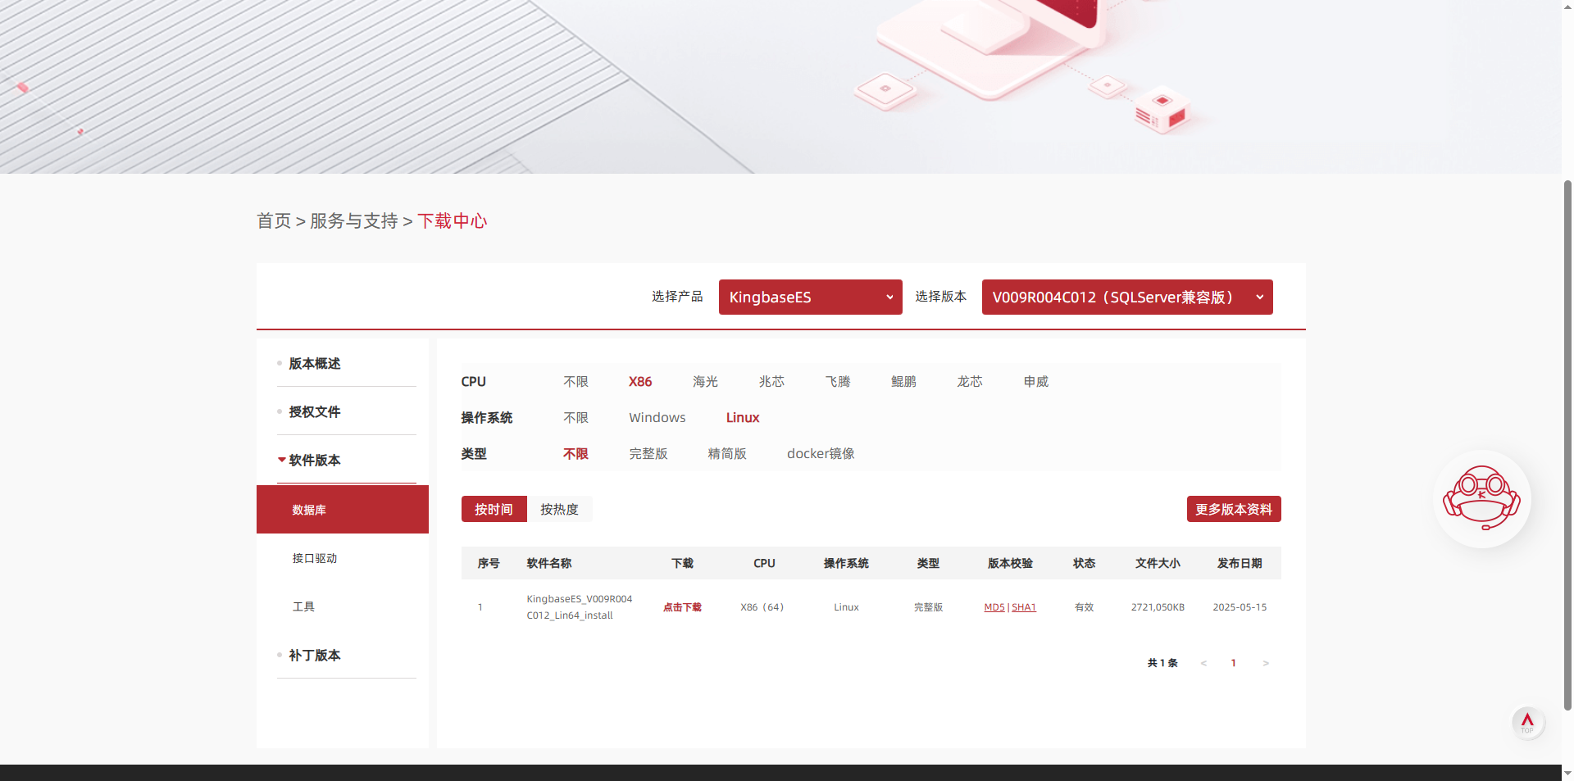Viewport: 1574px width, 781px height.
Task: Set CPU filter to 海光
Action: pyautogui.click(x=706, y=382)
